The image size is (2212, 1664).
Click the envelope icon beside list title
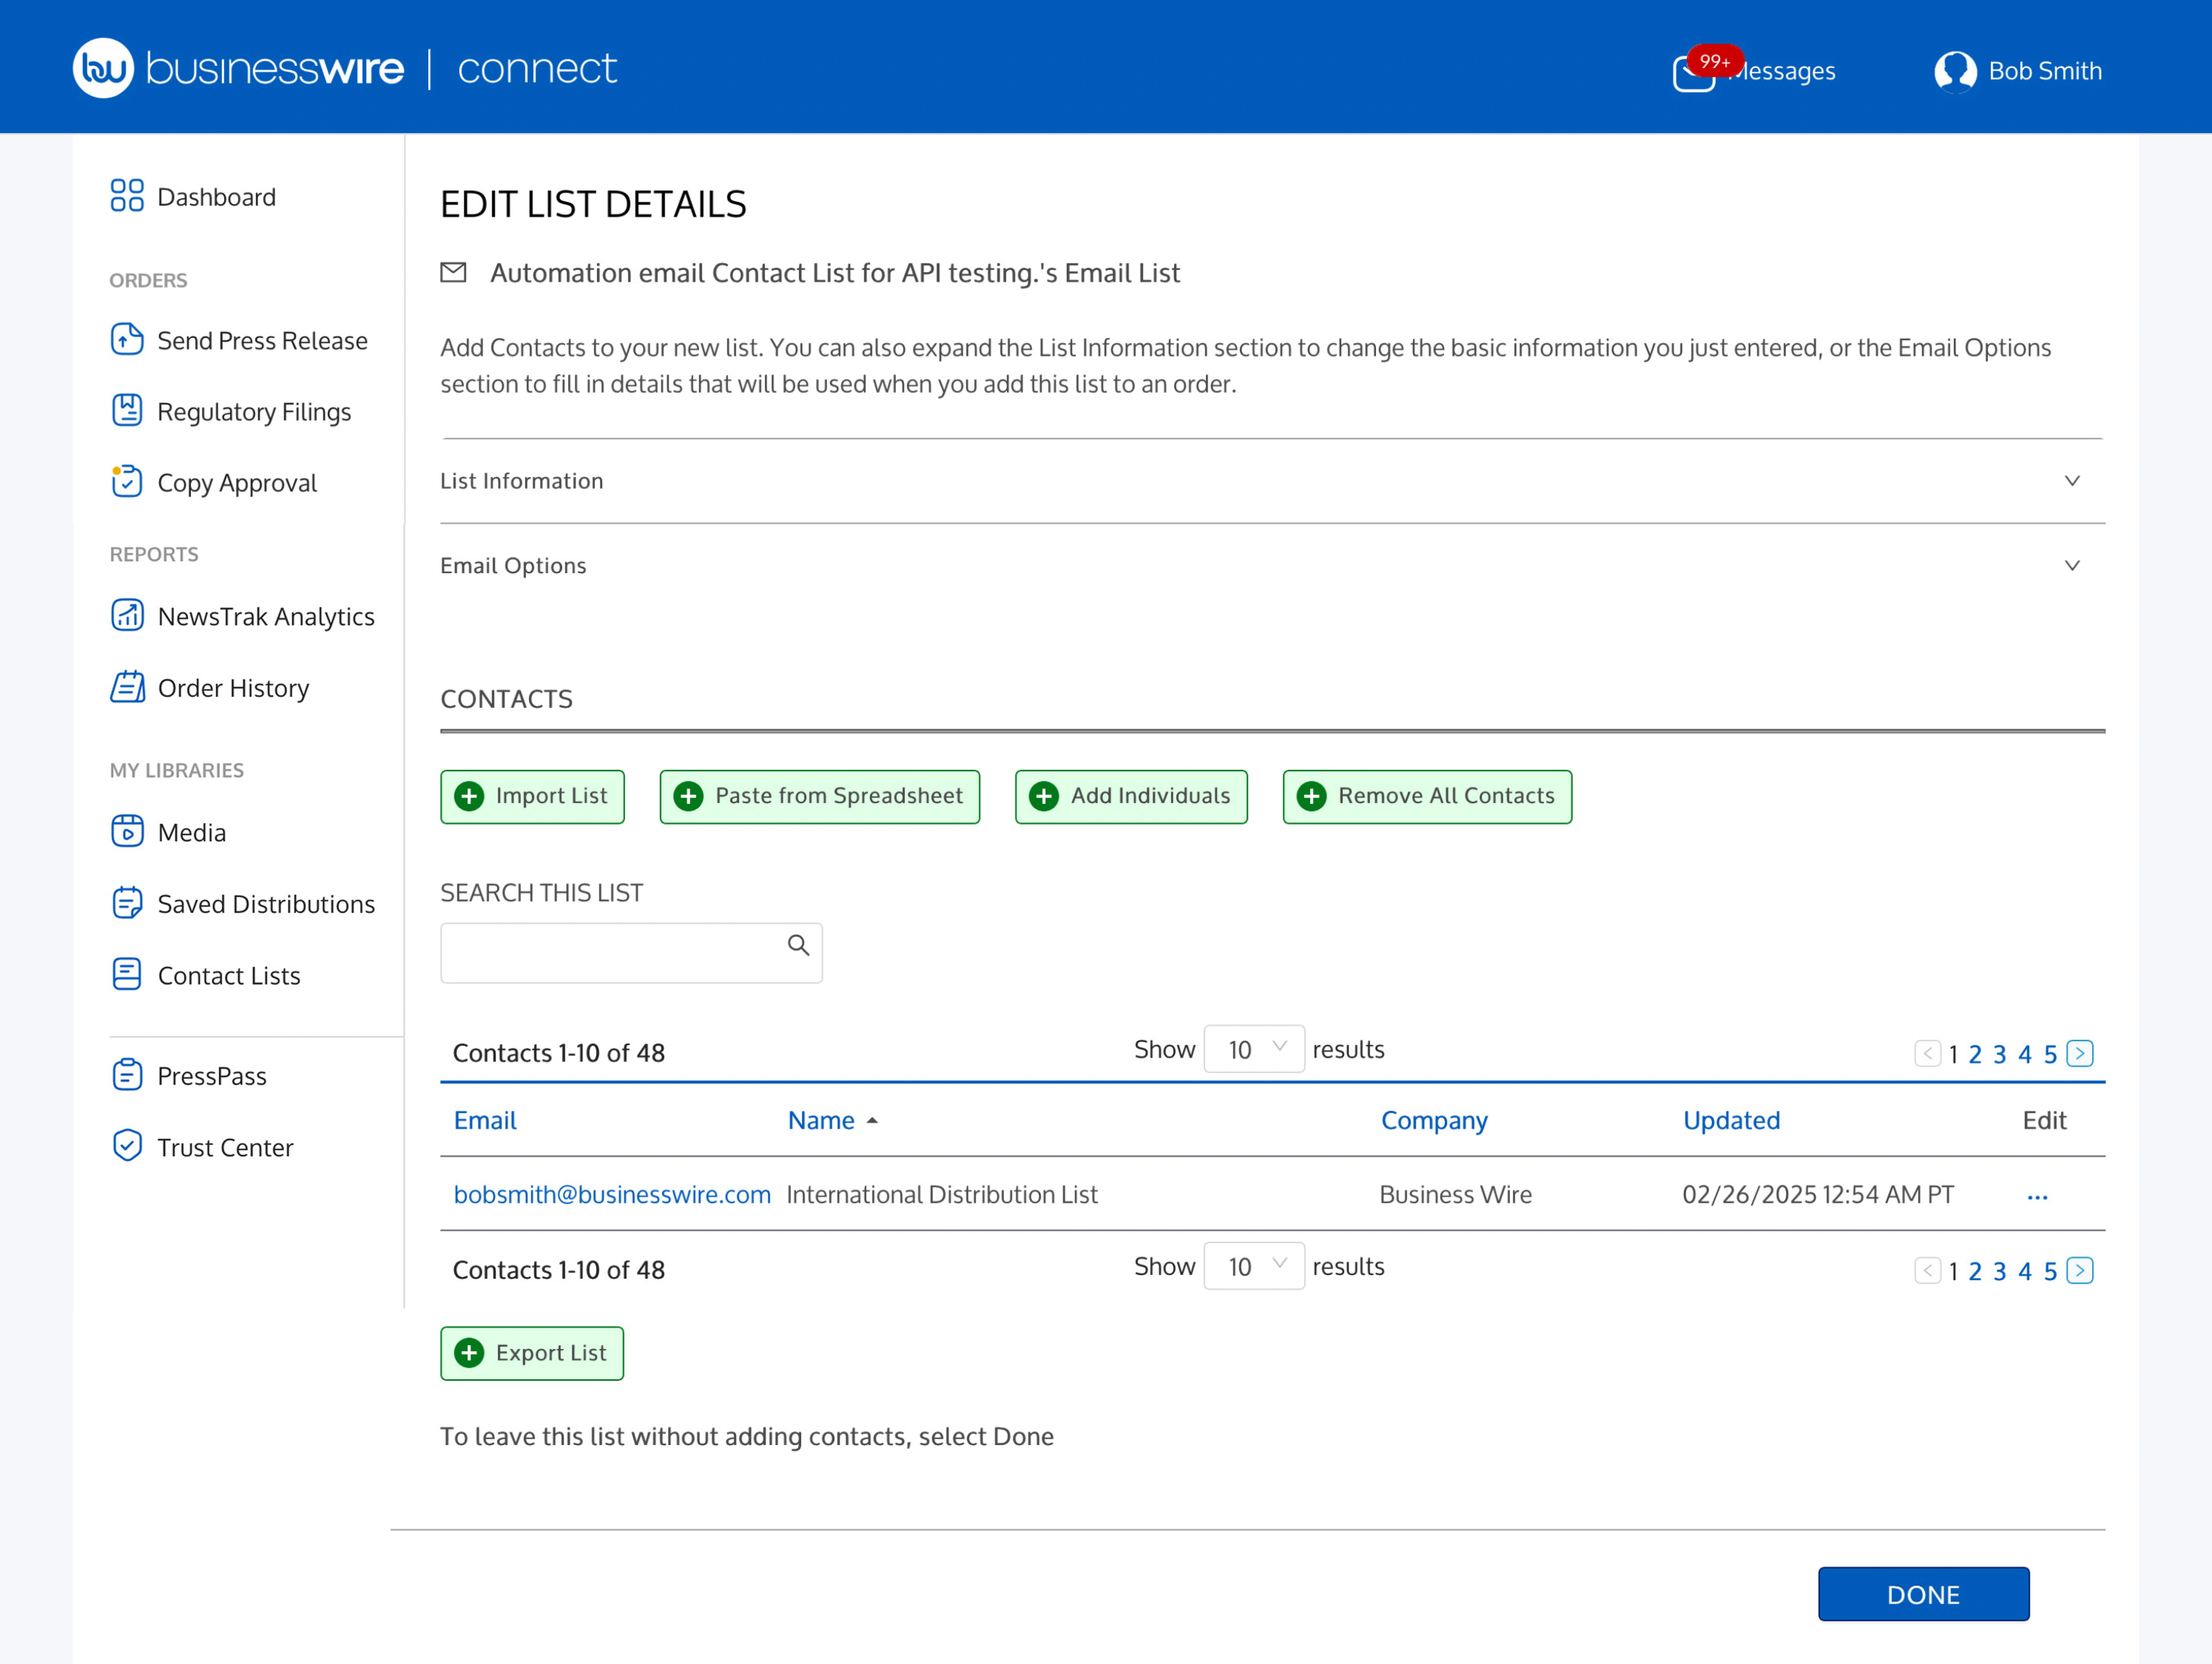tap(454, 273)
